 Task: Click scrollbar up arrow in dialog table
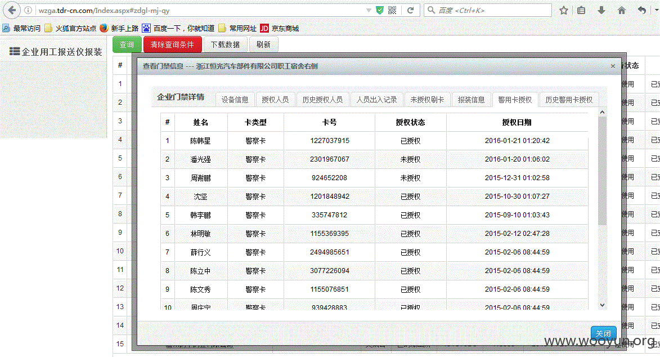pyautogui.click(x=603, y=112)
